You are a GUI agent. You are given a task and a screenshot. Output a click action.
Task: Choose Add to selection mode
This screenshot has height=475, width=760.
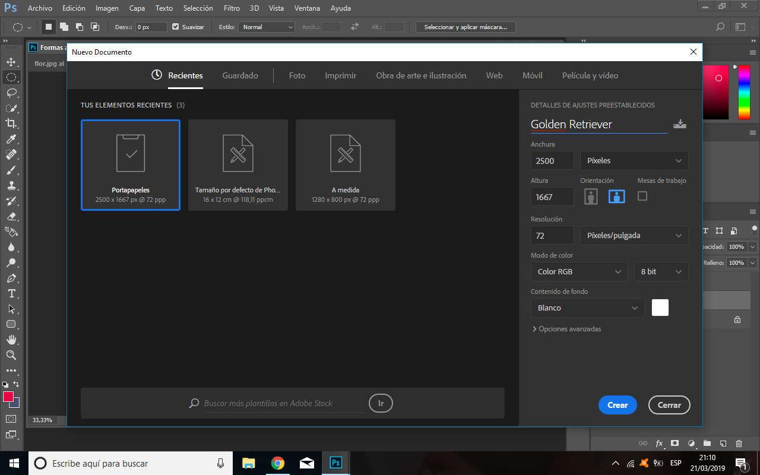point(64,27)
